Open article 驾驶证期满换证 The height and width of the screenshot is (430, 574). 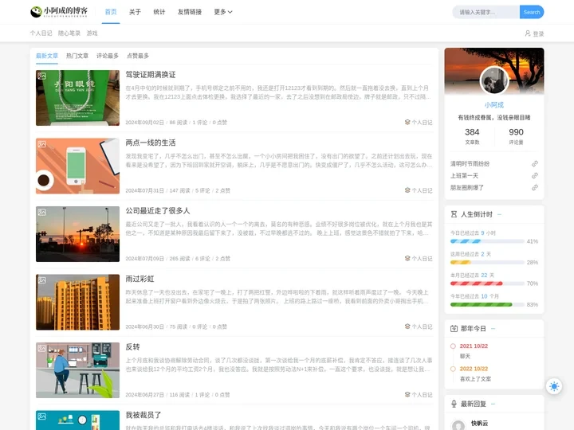(151, 75)
